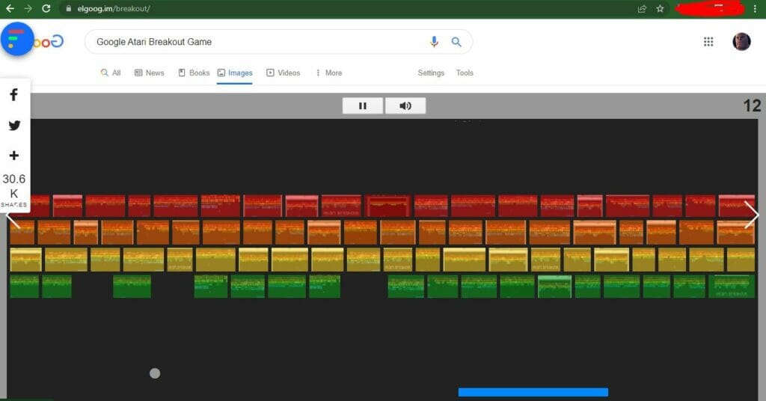Share on Facebook via sidebar icon

coord(14,95)
